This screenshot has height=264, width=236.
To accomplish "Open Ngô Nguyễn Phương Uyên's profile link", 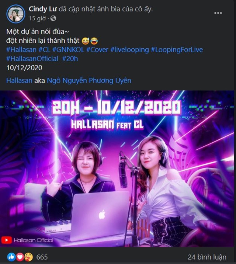I will [x=89, y=81].
